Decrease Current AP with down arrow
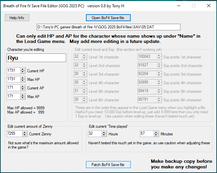The image size is (217, 173). pyautogui.click(x=23, y=89)
